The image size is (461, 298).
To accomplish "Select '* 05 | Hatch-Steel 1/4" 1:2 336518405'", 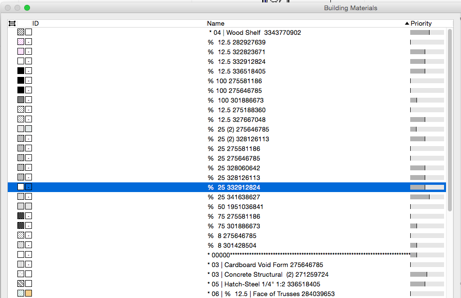I will (227, 284).
